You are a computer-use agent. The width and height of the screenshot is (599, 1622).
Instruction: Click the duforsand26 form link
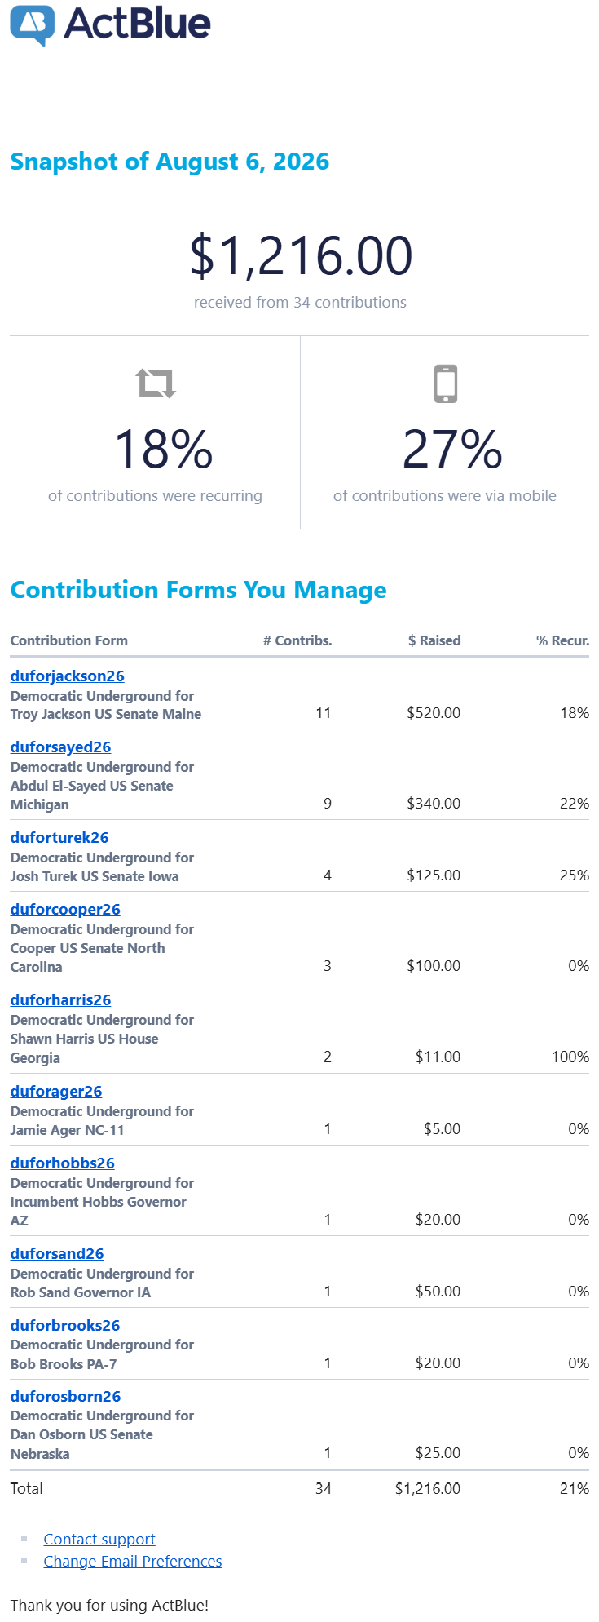[x=57, y=1253]
